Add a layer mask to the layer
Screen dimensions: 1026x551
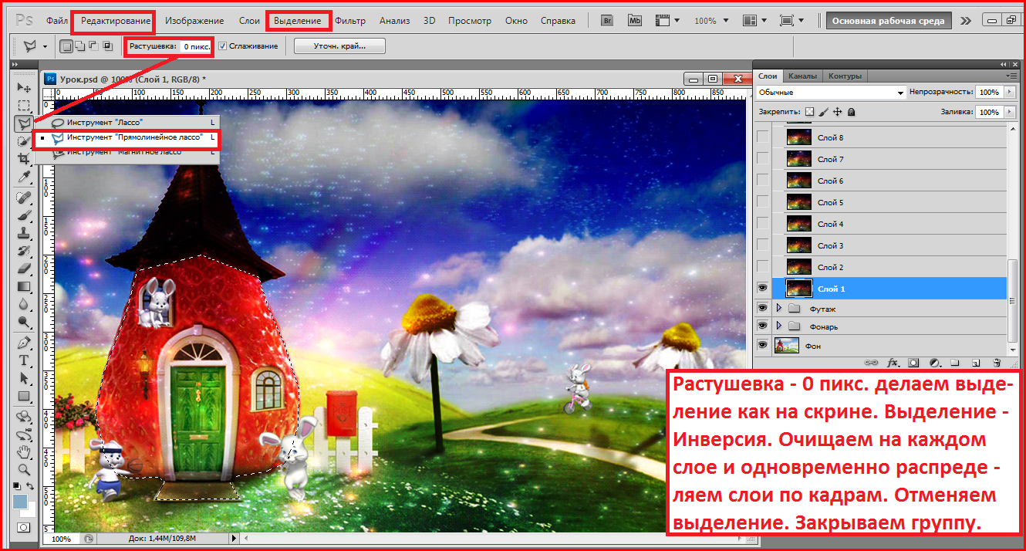click(x=913, y=362)
